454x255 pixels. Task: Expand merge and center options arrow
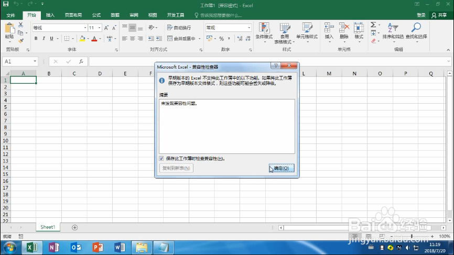pyautogui.click(x=200, y=38)
